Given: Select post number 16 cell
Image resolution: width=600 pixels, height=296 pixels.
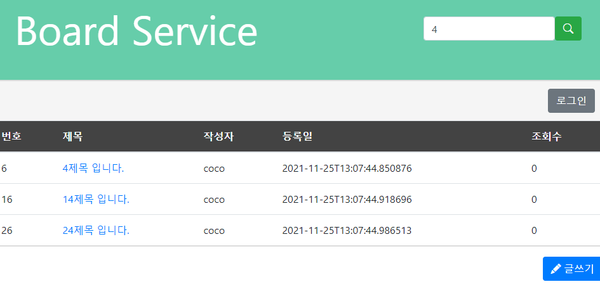Looking at the screenshot, I should tap(7, 200).
